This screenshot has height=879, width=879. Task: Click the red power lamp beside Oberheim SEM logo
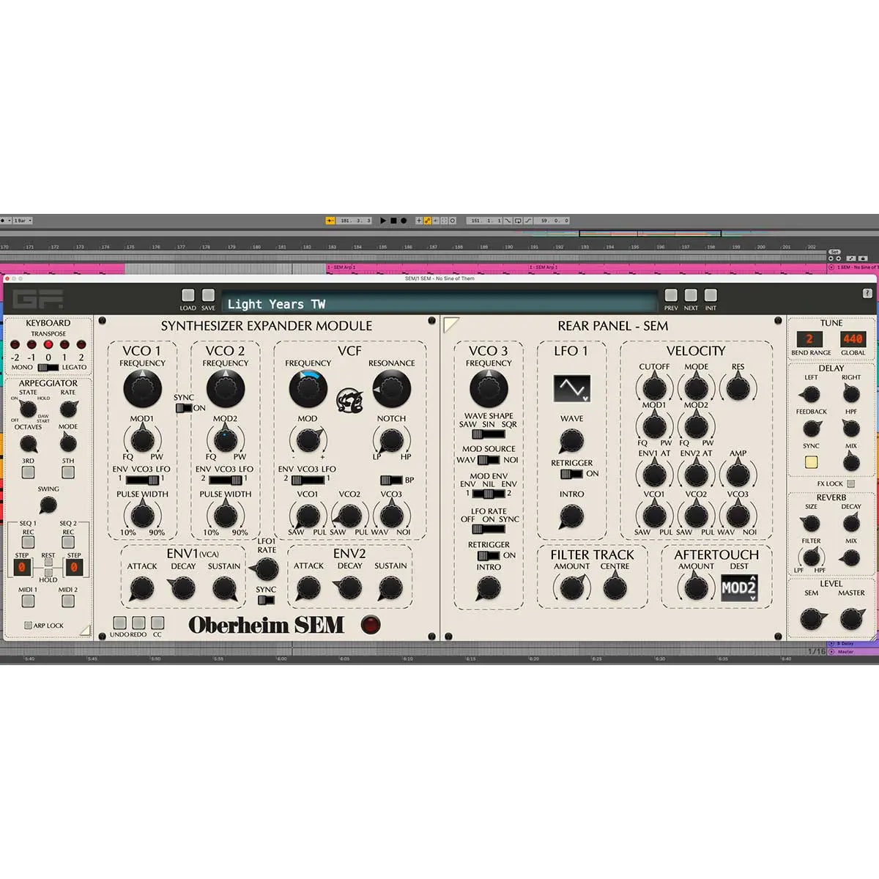click(372, 624)
